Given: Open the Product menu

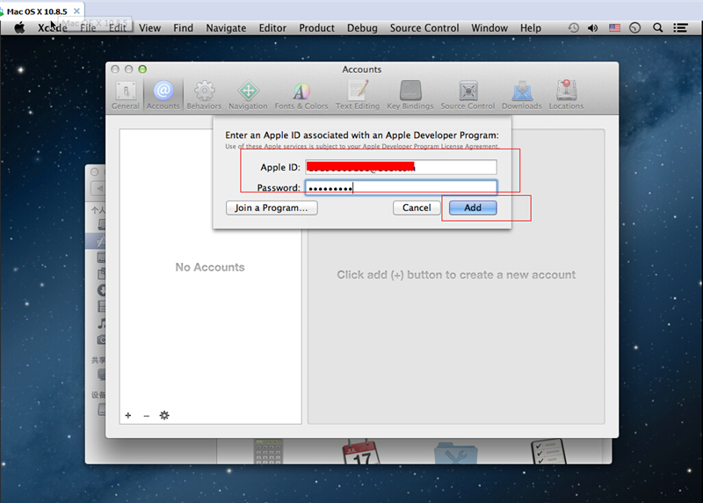Looking at the screenshot, I should tap(317, 28).
